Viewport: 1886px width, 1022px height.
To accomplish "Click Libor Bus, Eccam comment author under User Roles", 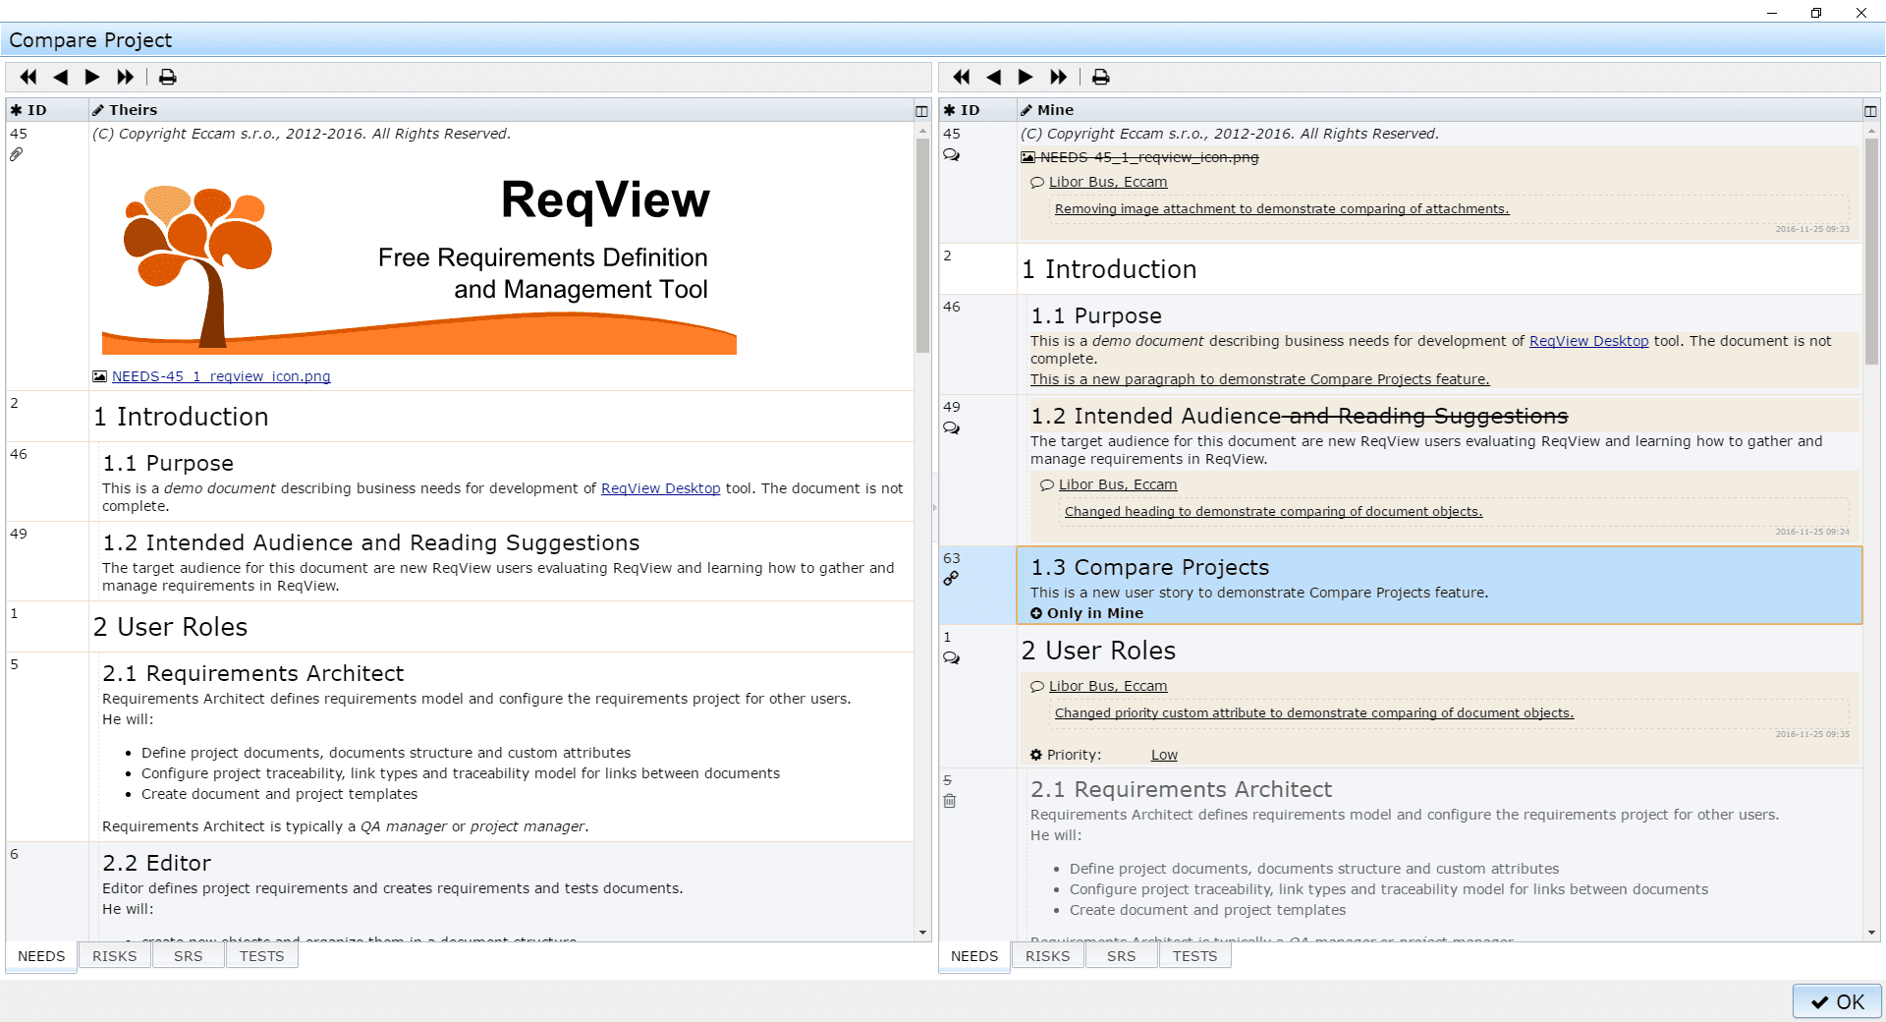I will tap(1108, 686).
